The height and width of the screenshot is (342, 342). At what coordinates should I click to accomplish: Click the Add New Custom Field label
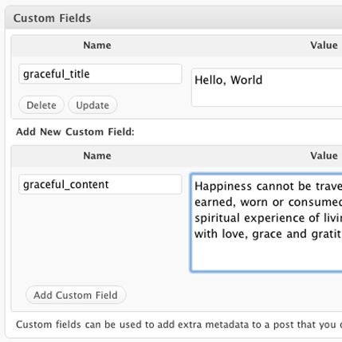[x=75, y=132]
